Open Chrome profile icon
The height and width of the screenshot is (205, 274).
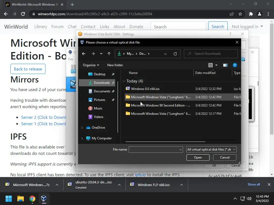[260, 14]
